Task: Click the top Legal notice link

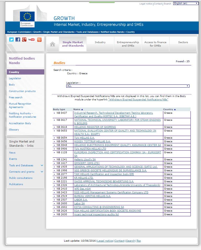Action: point(146,4)
